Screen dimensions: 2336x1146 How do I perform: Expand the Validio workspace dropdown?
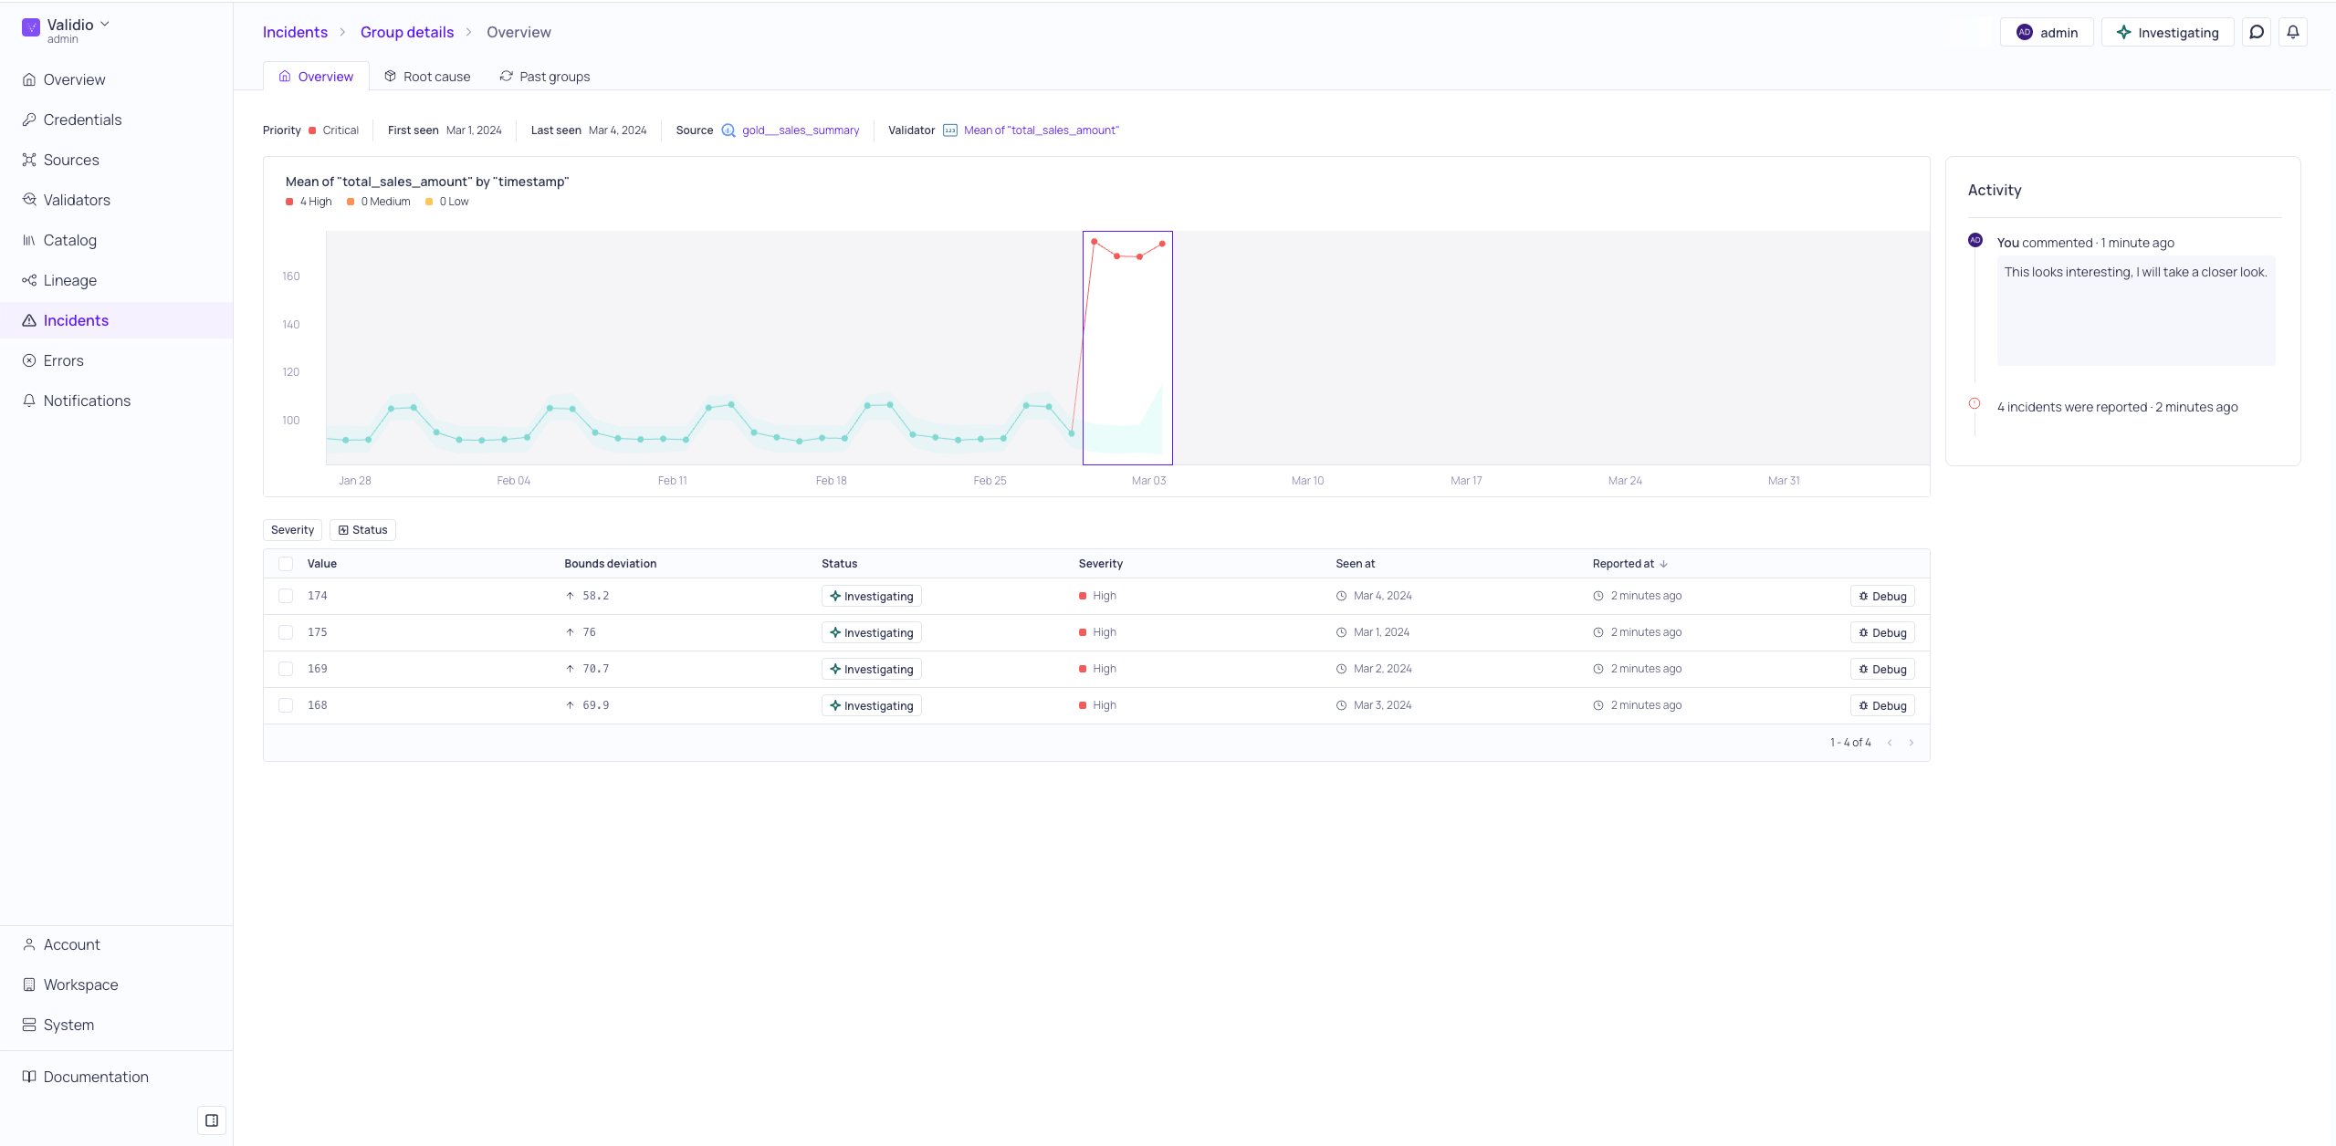click(105, 25)
